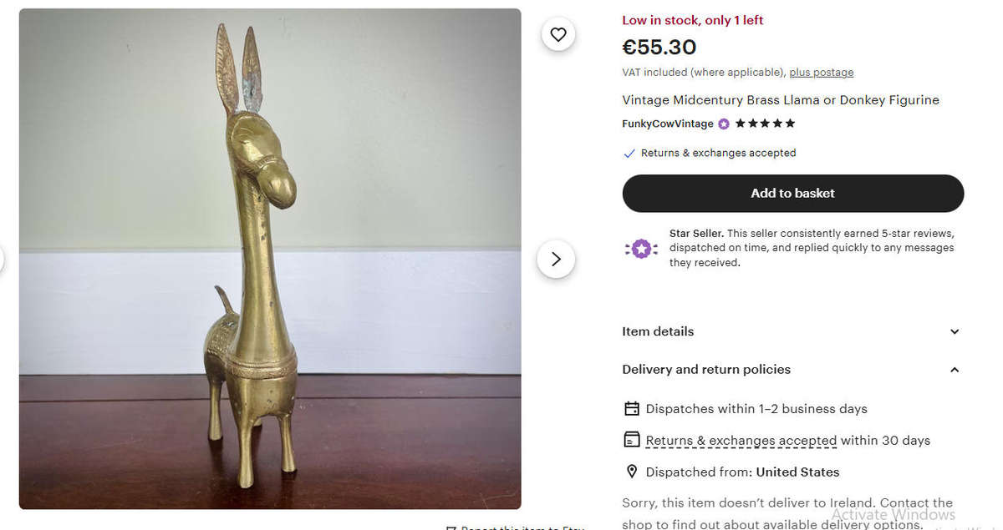Click the flag icon to report this item
The image size is (1003, 530).
[450, 527]
